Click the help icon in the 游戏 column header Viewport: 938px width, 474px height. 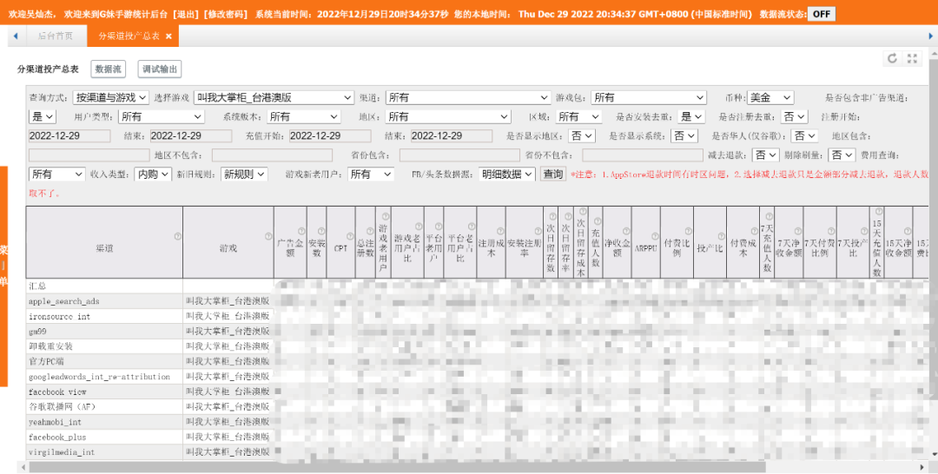point(268,237)
